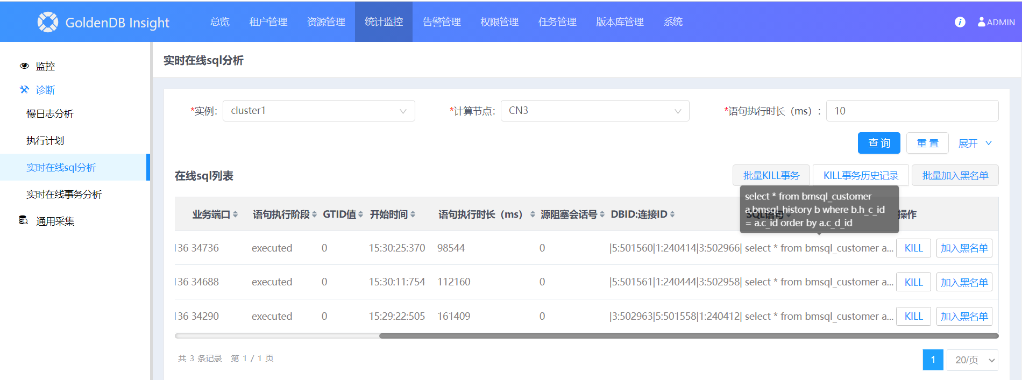Sort by GTID值 column arrows
The image size is (1022, 380).
(360, 214)
